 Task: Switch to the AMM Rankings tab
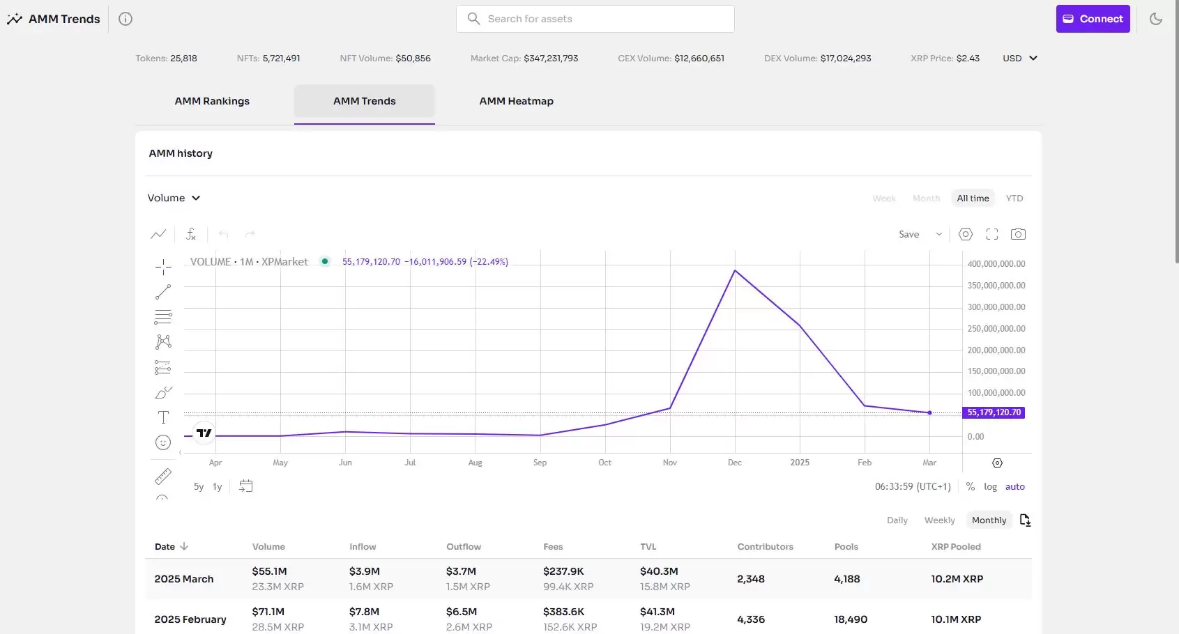click(x=212, y=101)
